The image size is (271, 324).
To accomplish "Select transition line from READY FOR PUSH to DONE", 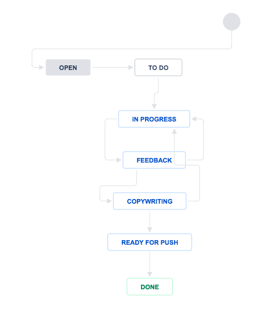I will [x=150, y=264].
